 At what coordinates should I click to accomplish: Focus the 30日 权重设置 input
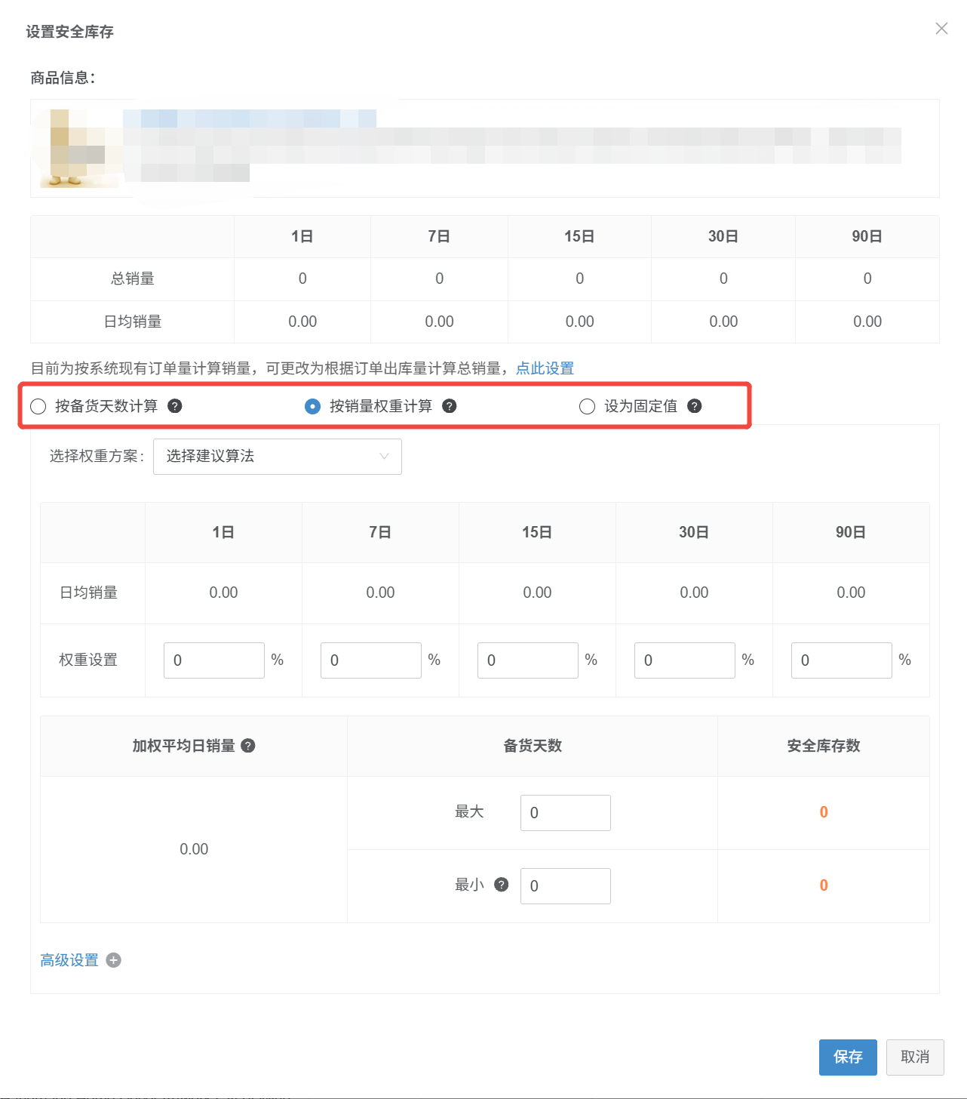(x=685, y=660)
